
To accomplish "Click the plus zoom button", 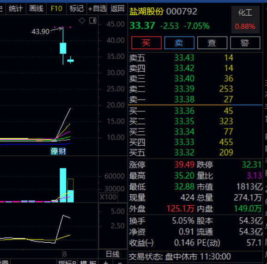I will (106, 262).
